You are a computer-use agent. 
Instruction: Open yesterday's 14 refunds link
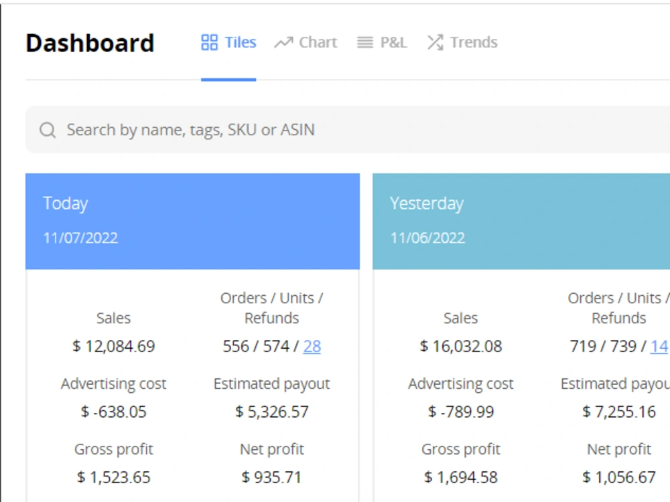click(x=659, y=346)
